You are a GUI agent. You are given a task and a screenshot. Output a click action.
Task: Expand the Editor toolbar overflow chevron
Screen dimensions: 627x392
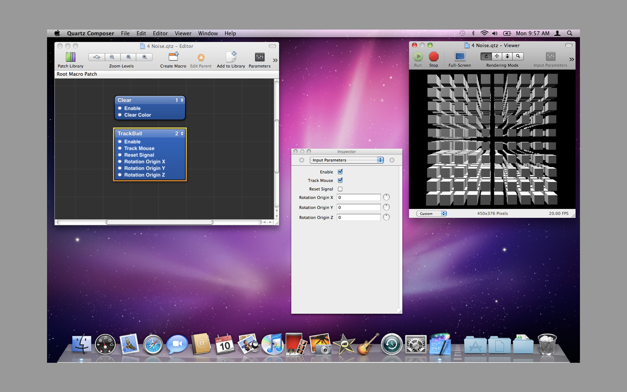coord(275,60)
